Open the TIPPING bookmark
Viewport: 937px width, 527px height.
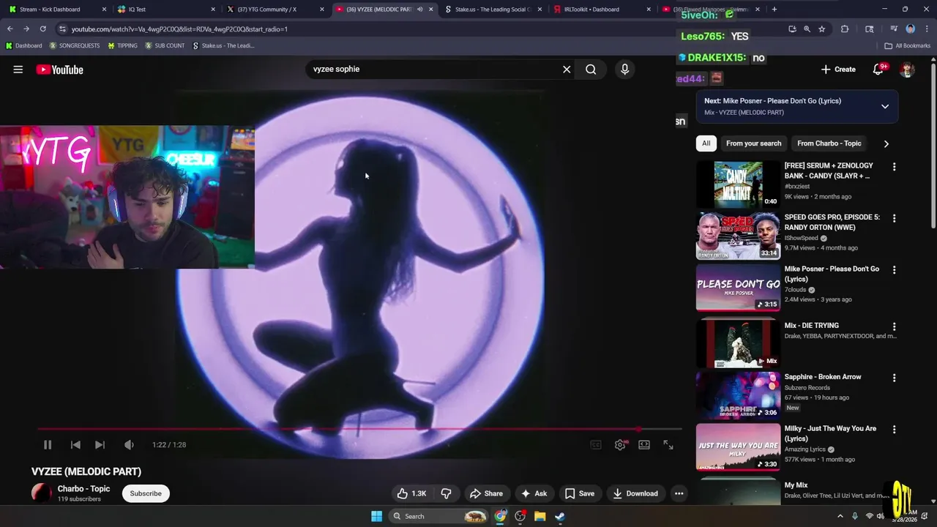[122, 45]
